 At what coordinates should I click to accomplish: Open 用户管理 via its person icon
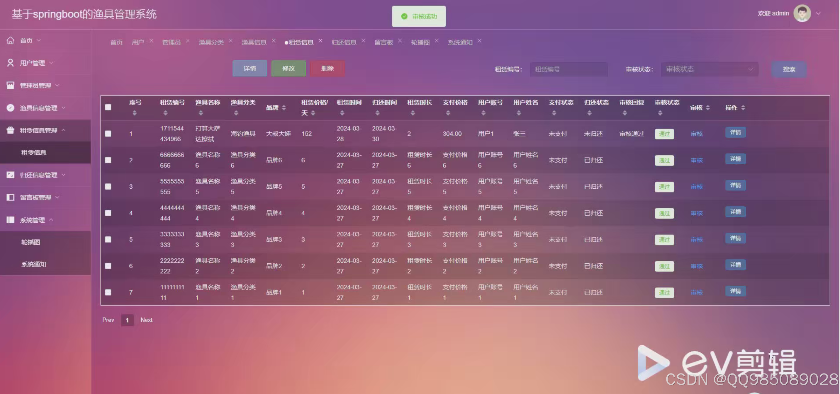pos(10,63)
